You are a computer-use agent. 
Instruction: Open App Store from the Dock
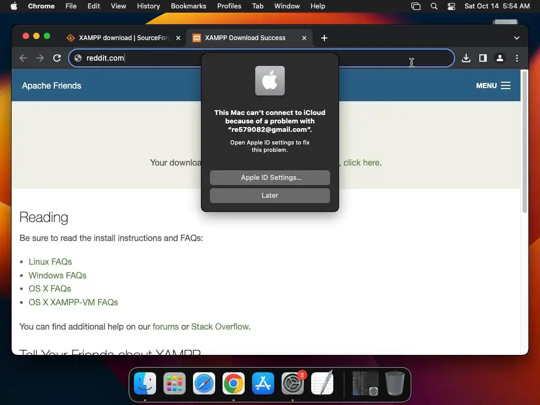click(x=263, y=383)
